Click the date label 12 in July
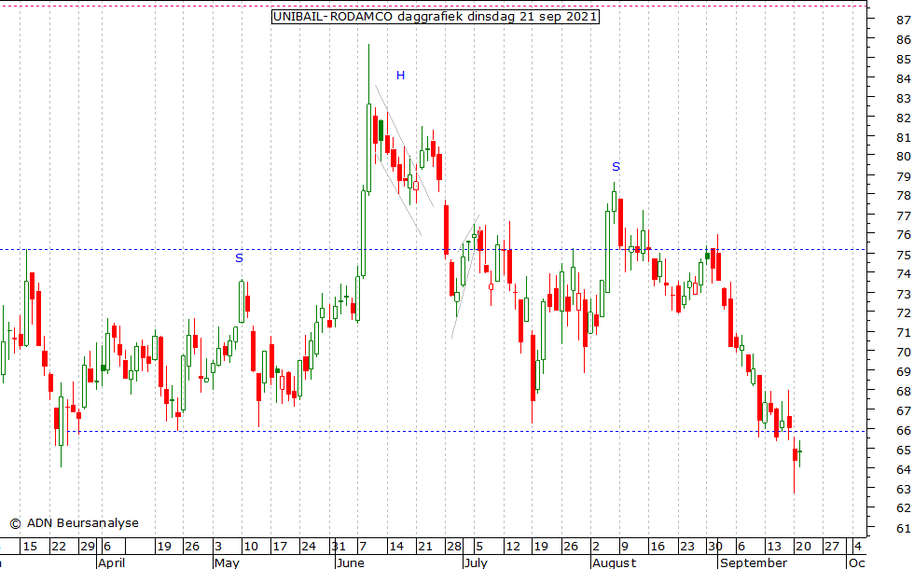Viewport: 914px width, 569px height. [x=513, y=547]
